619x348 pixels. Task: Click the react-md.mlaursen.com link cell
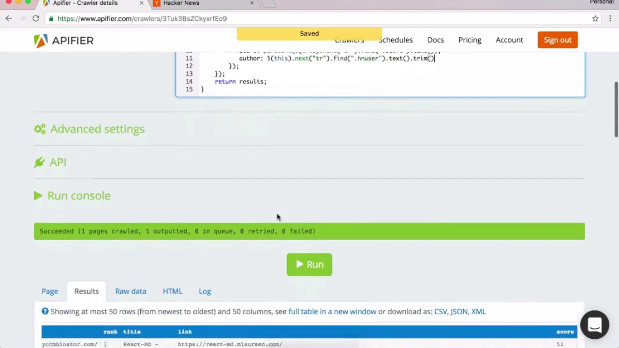[x=230, y=344]
